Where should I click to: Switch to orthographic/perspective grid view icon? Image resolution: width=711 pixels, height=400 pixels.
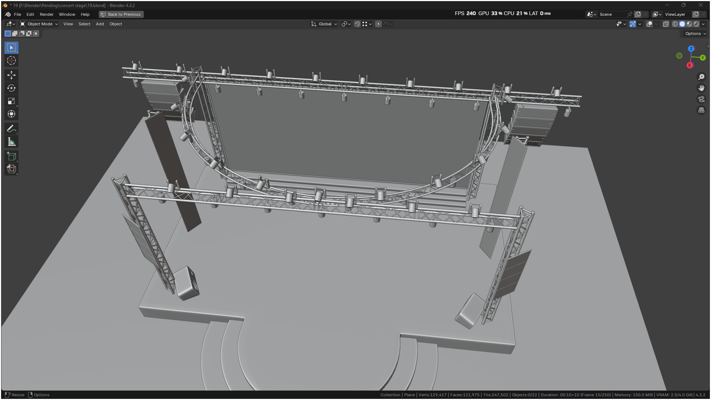(701, 110)
